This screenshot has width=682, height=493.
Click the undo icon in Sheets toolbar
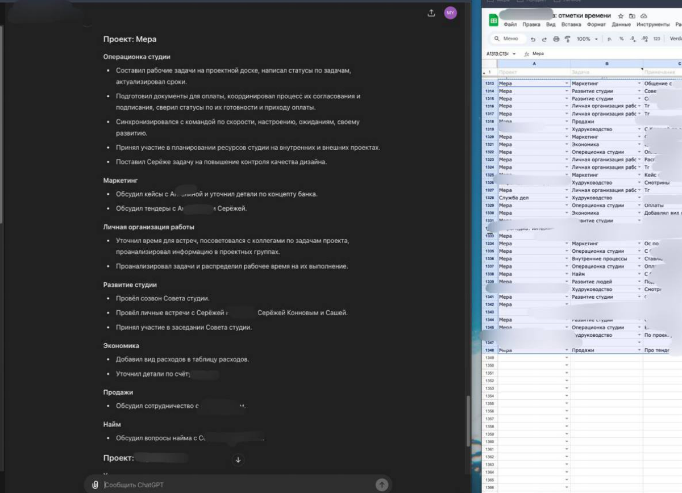coord(533,39)
